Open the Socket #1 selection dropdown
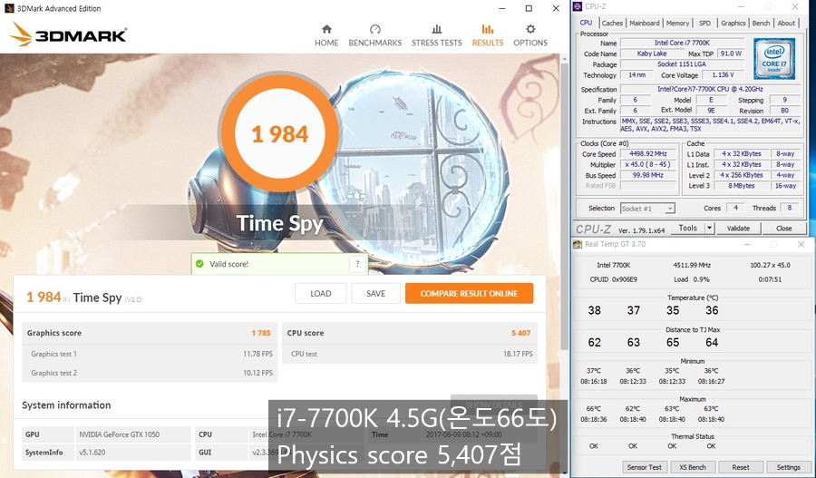The image size is (816, 478). (x=647, y=209)
